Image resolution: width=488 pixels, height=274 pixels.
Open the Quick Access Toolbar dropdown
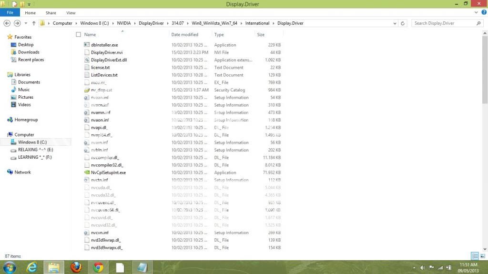tap(29, 4)
